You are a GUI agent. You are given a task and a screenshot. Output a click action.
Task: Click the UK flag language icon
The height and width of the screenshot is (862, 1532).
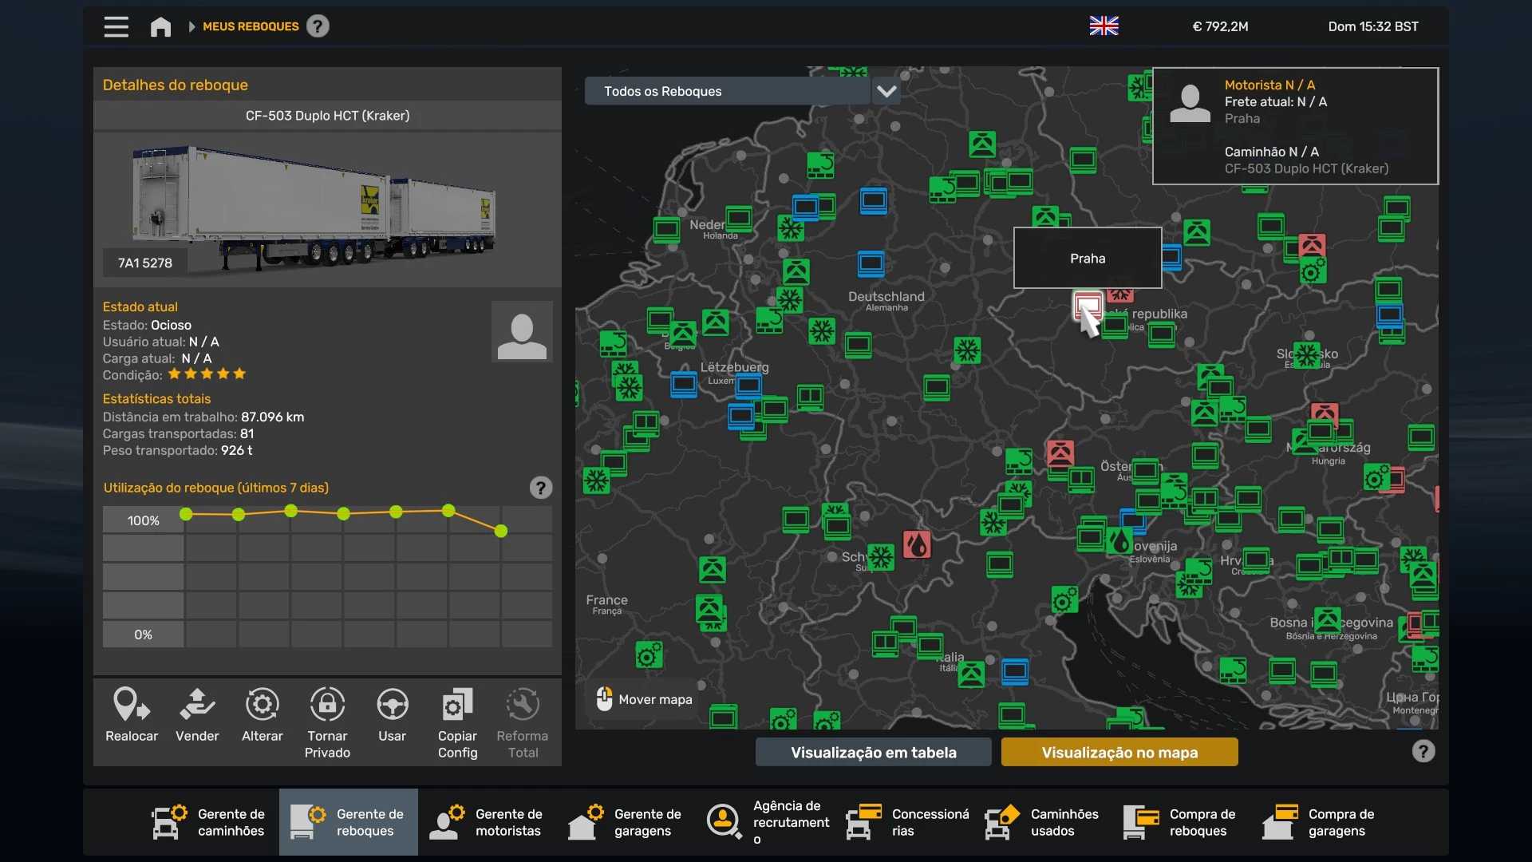coord(1104,26)
